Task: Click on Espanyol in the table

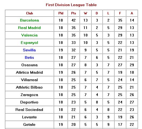Action: coord(29,43)
